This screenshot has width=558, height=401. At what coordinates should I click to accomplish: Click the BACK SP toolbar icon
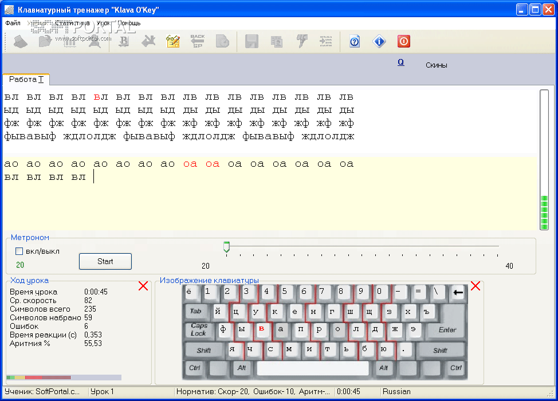coord(198,42)
